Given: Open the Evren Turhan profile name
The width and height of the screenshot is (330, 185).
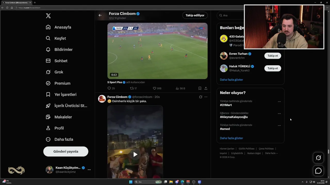Looking at the screenshot, I should click(x=238, y=54).
